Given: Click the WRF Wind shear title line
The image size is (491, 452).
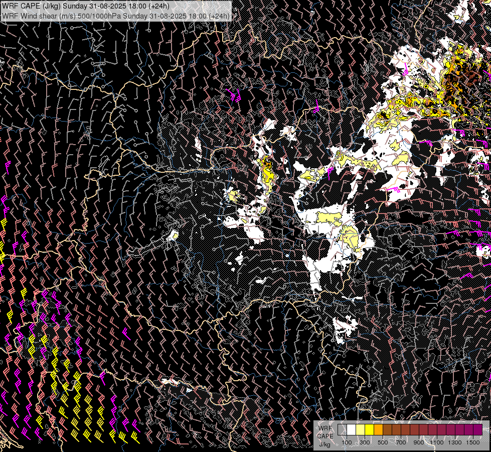Looking at the screenshot, I should [116, 16].
